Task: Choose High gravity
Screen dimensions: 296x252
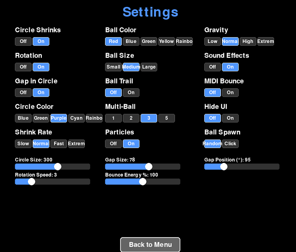Action: [x=248, y=42]
